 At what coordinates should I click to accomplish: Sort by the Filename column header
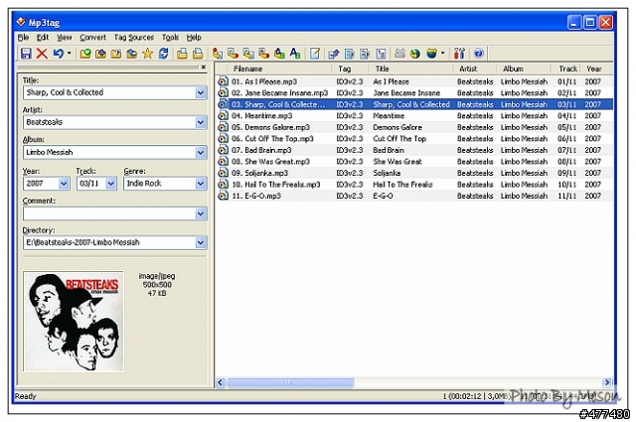pos(280,69)
